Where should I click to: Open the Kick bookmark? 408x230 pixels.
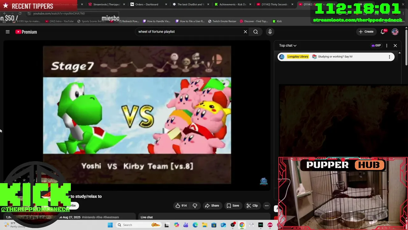click(x=277, y=21)
